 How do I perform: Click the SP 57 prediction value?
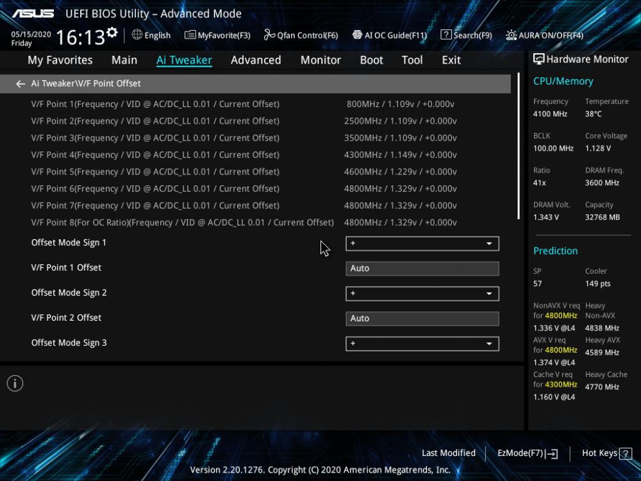[x=538, y=284]
